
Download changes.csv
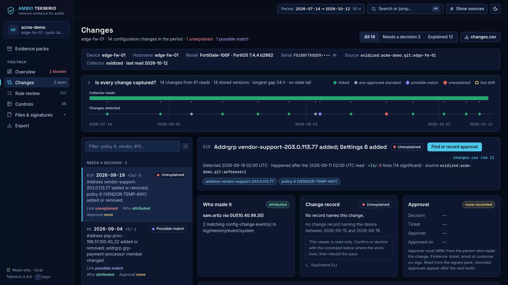tap(480, 37)
